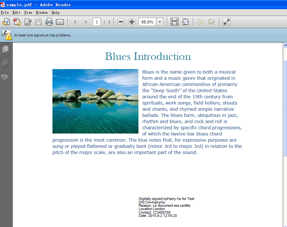This screenshot has width=287, height=227.
Task: Zoom in with the plus button
Action: 132,22
